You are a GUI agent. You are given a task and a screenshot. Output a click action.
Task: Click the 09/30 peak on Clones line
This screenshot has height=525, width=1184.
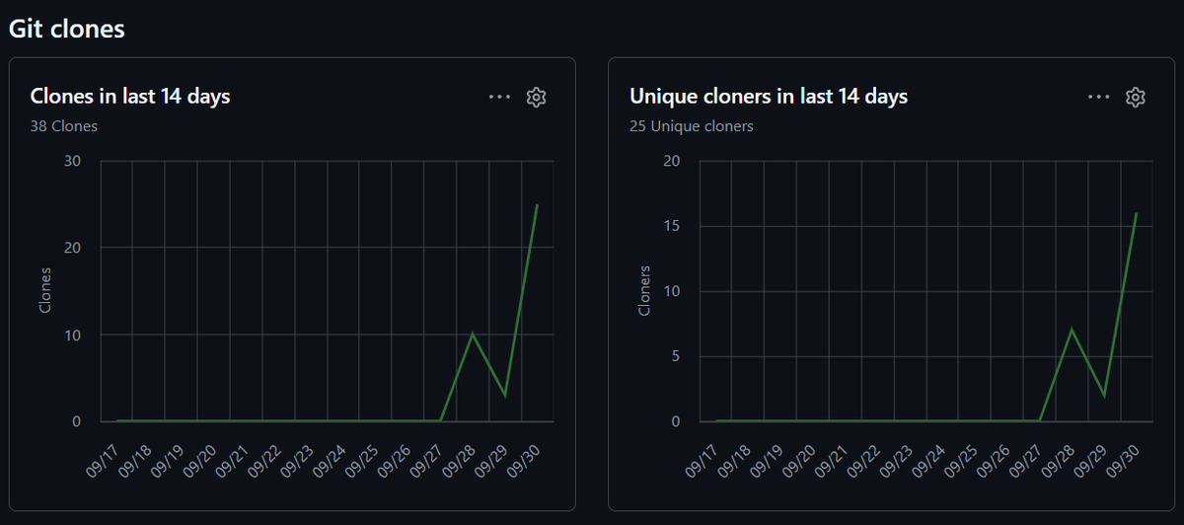pos(537,204)
